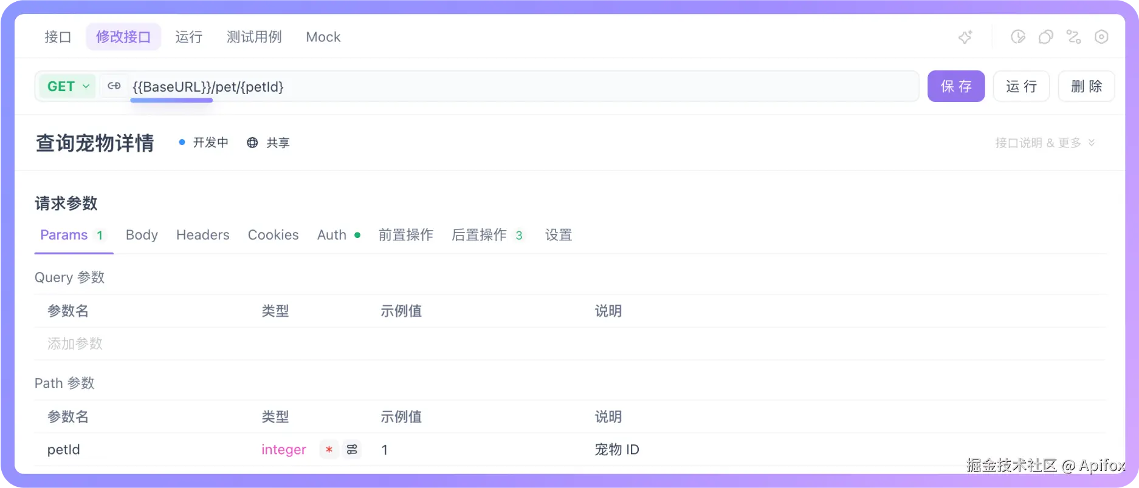This screenshot has width=1139, height=488.
Task: Open the GET method dropdown
Action: (68, 86)
